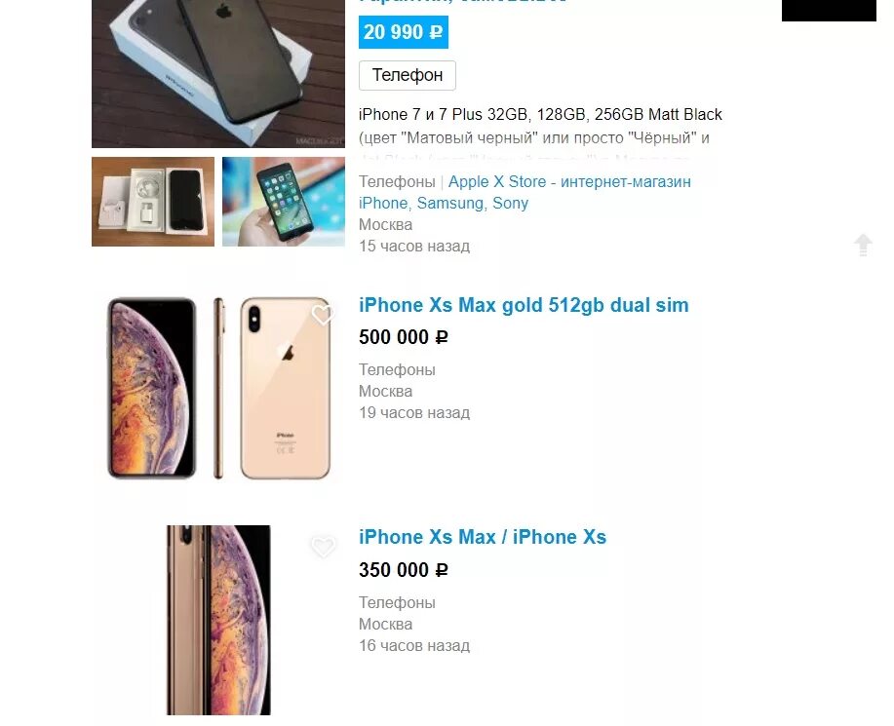
Task: Open hand-held iPhone 7 thumbnail
Action: (284, 202)
